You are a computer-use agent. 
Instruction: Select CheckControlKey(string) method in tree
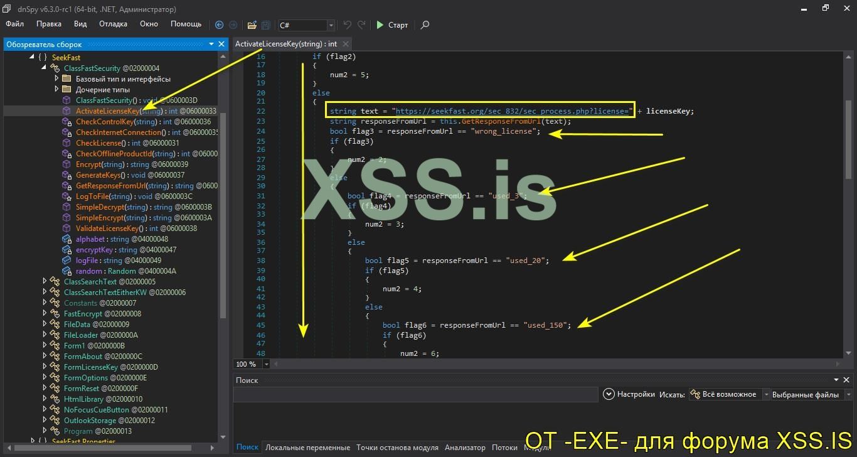(x=143, y=122)
